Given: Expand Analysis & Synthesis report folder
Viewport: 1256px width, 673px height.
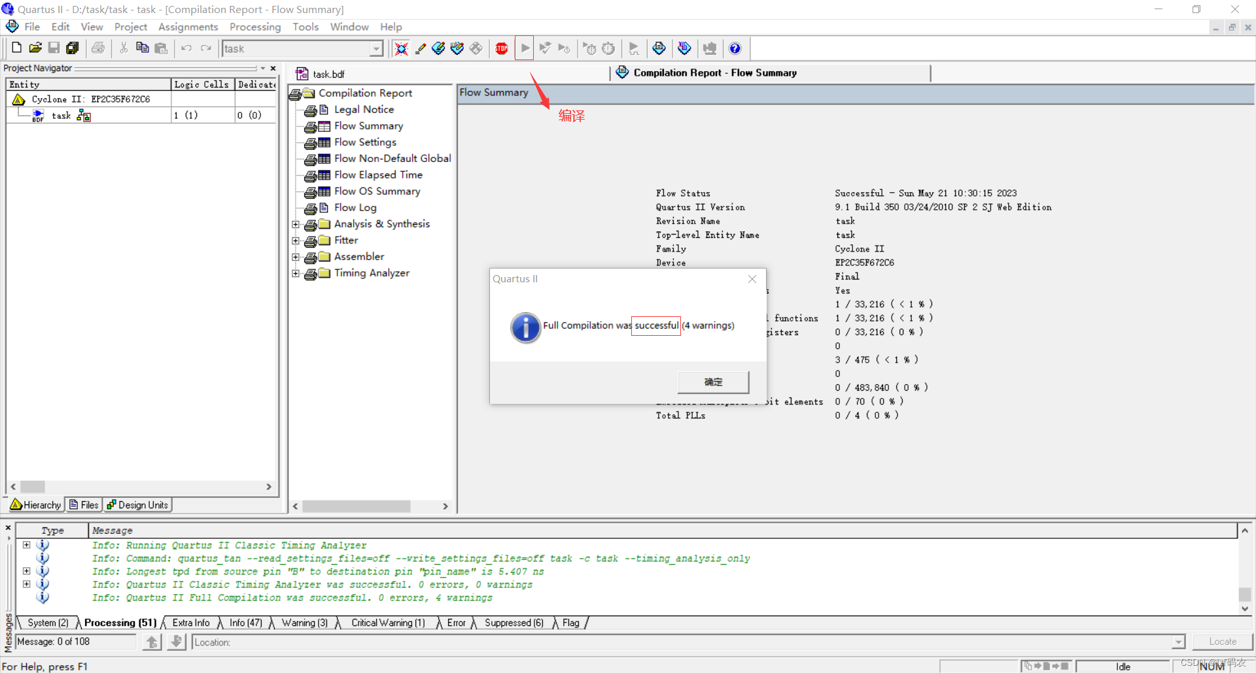Looking at the screenshot, I should pyautogui.click(x=296, y=224).
